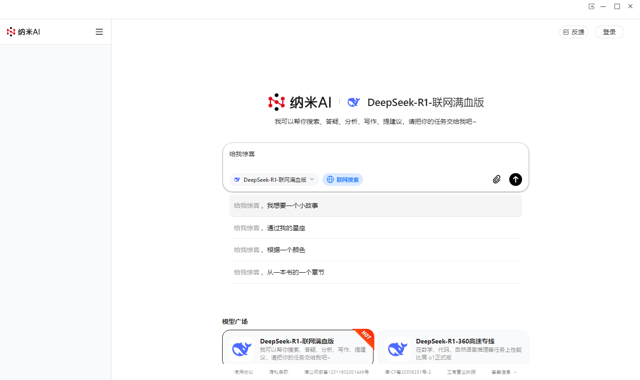Click the 纳米AI logo in sidebar
The image size is (640, 380).
pos(23,32)
